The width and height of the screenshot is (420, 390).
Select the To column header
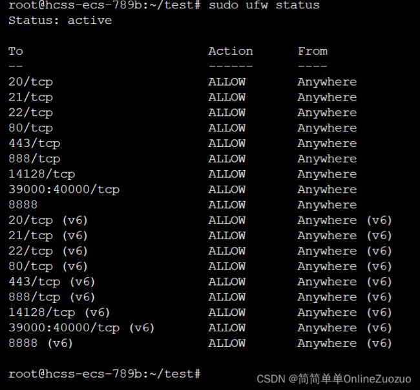click(x=16, y=52)
